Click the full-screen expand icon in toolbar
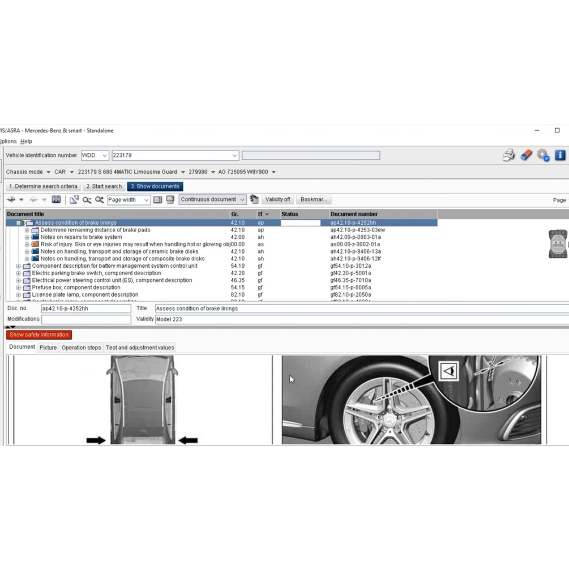The height and width of the screenshot is (569, 569). 56,199
